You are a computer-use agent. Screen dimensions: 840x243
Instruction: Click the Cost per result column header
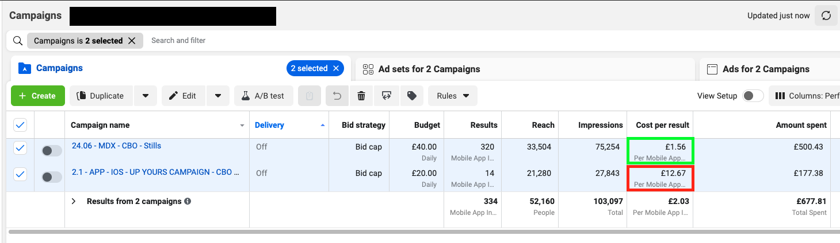tap(662, 125)
